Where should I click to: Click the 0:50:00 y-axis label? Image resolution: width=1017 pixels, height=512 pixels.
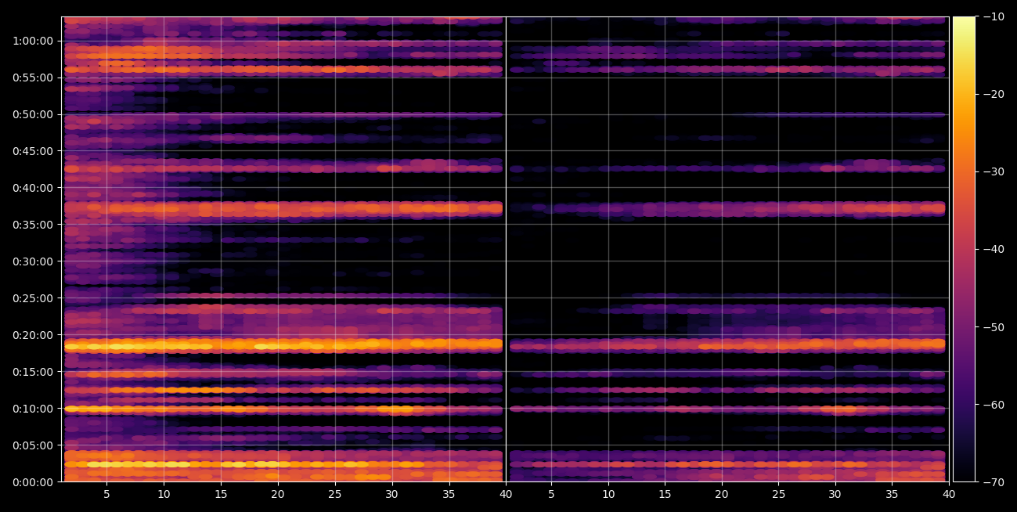(32, 114)
